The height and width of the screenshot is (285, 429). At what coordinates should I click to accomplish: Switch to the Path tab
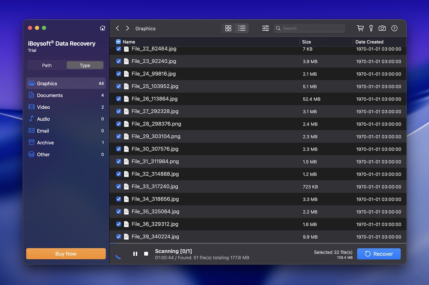tap(47, 65)
